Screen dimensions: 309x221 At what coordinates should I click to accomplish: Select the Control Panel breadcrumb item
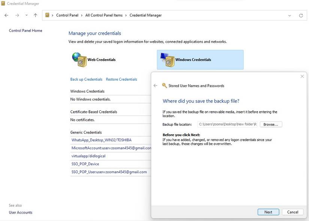[x=67, y=15]
